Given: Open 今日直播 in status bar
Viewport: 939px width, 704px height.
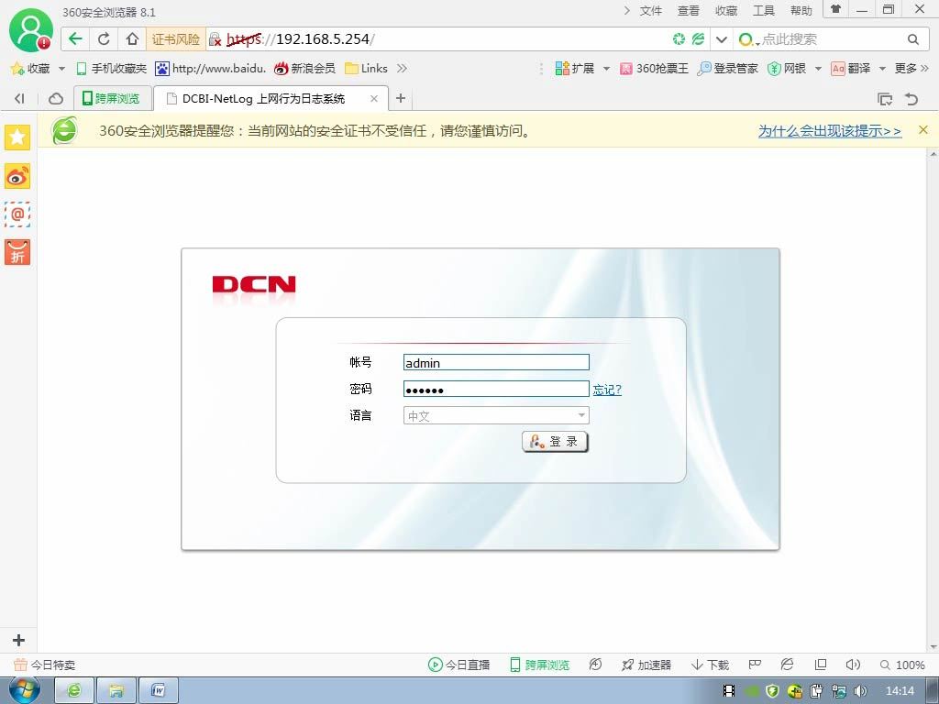Looking at the screenshot, I should (458, 665).
